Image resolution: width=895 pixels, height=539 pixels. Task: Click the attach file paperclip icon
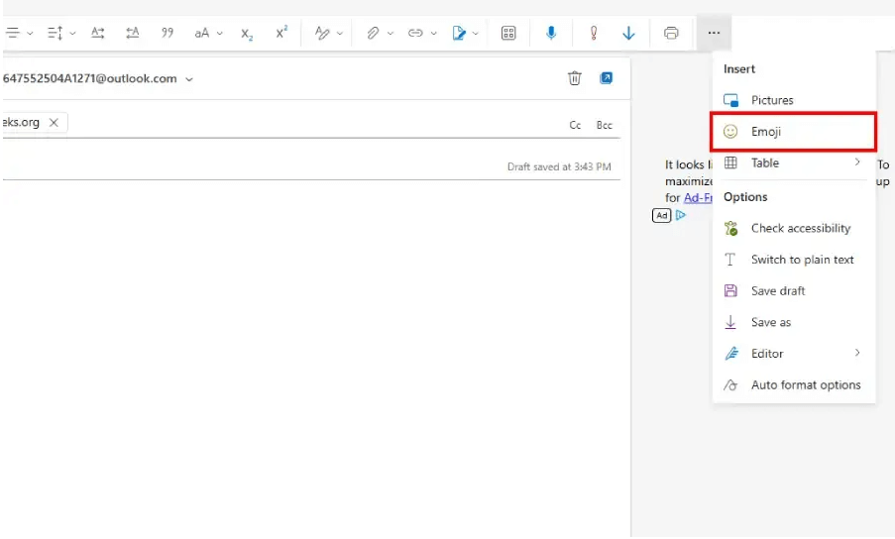[373, 33]
